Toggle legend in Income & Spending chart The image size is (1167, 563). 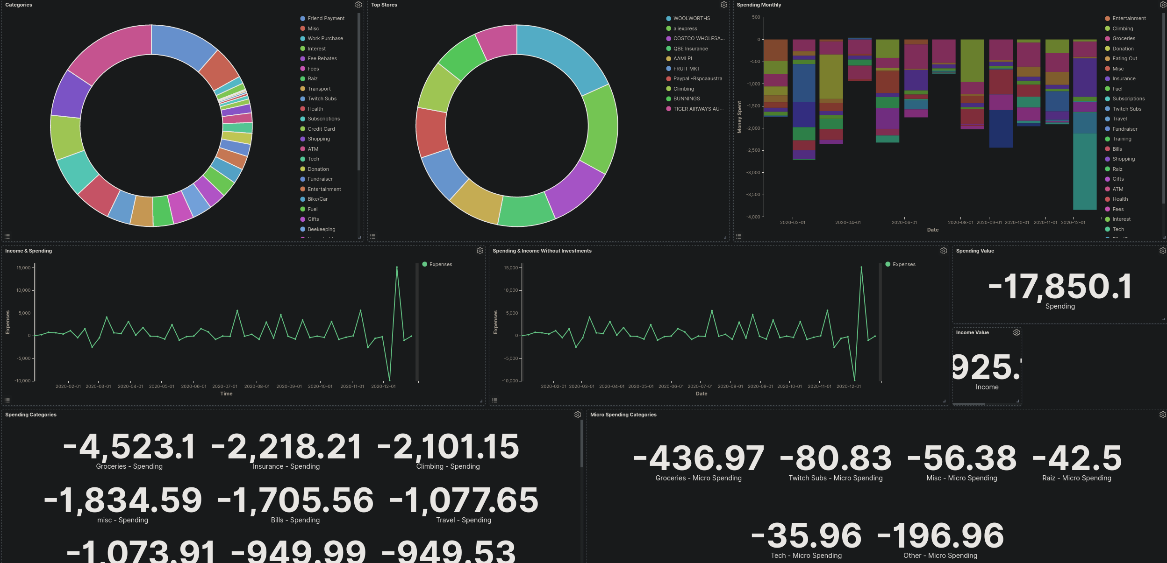[x=7, y=401]
